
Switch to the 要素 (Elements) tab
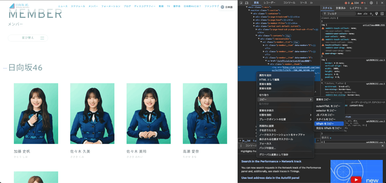(256, 3)
